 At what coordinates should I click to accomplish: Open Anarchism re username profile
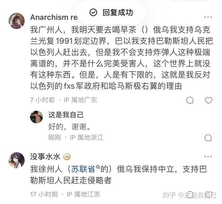[54, 17]
